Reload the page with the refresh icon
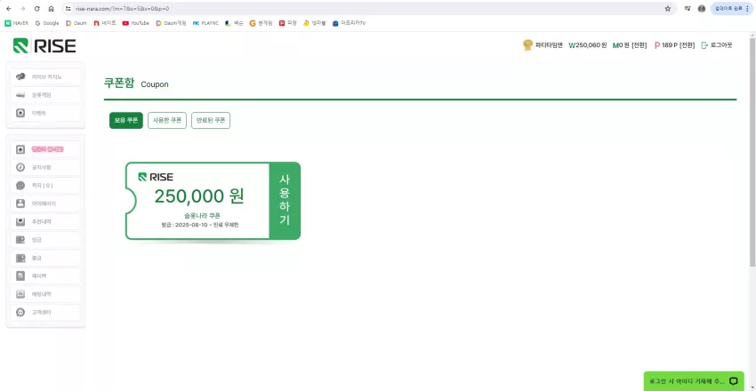This screenshot has height=391, width=756. click(36, 9)
